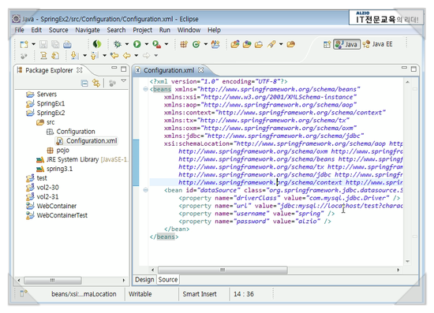Click the New Java Package icon

(184, 44)
